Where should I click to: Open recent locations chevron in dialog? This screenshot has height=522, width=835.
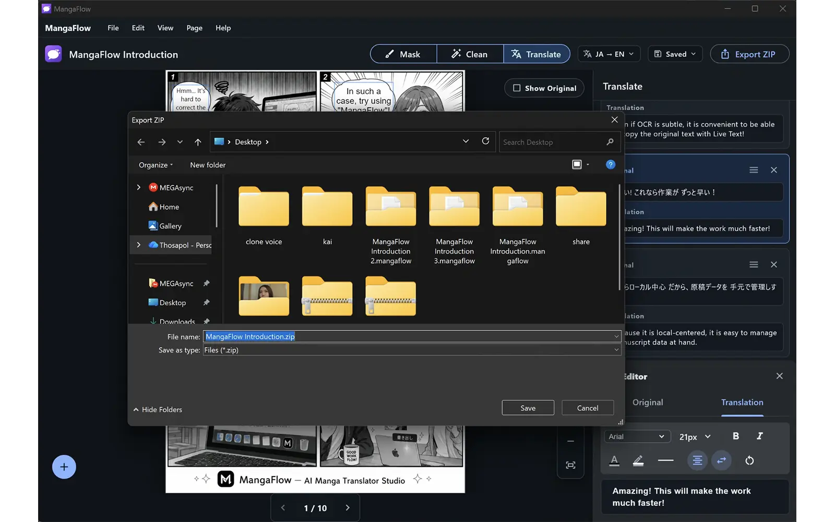(x=180, y=142)
